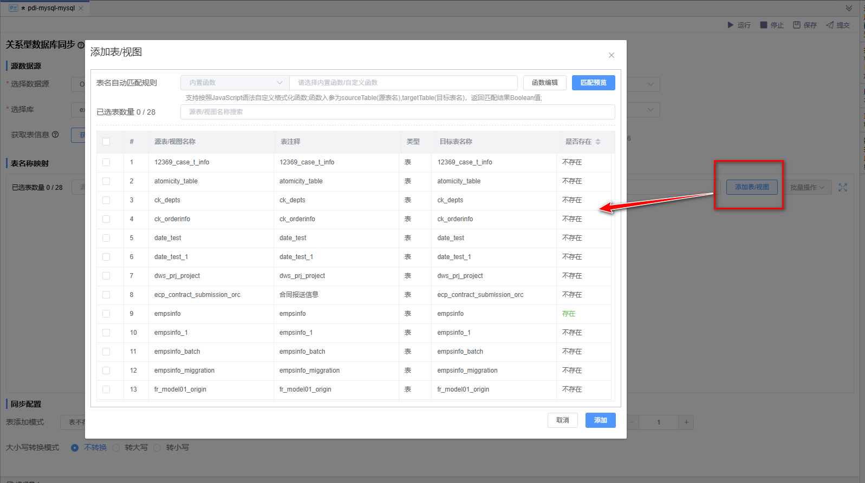Click the 已选表数量 0 / 28 label in dialog
The height and width of the screenshot is (483, 865).
pos(126,112)
